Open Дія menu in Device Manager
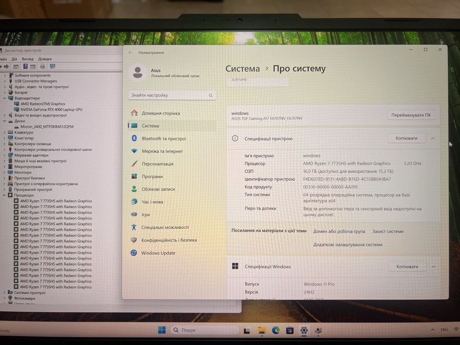The image size is (460, 345). click(x=14, y=59)
